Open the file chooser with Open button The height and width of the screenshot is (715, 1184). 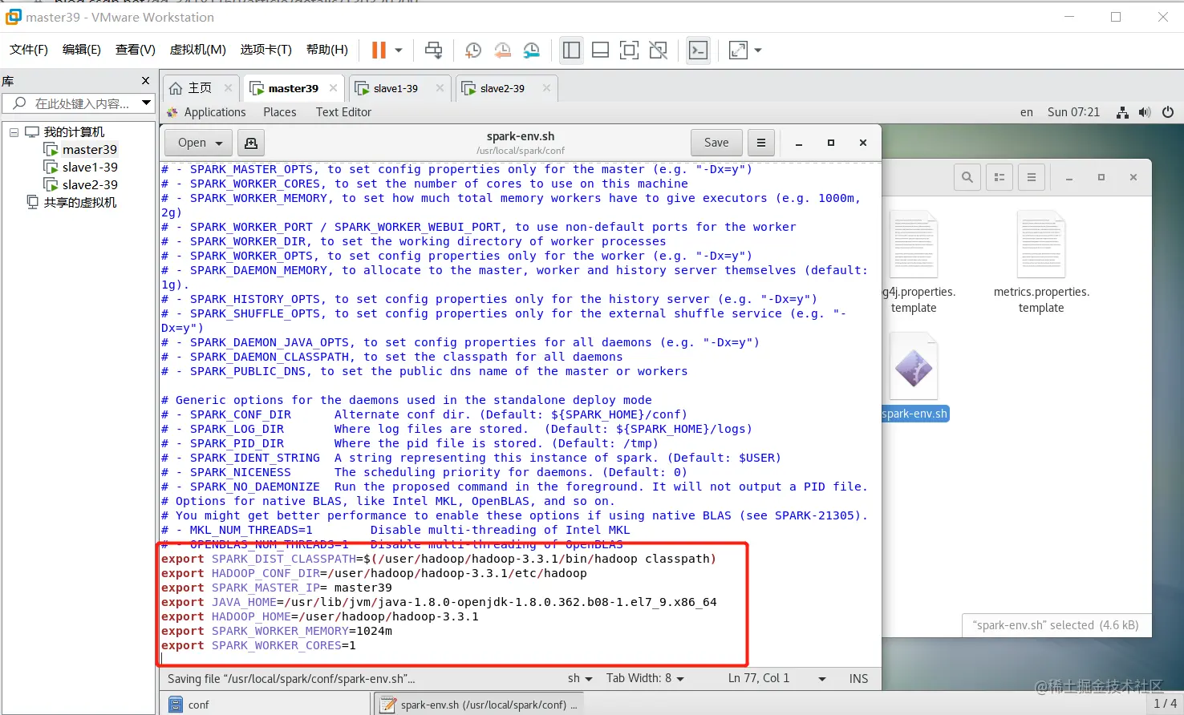pos(198,143)
